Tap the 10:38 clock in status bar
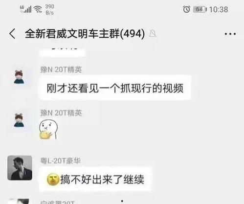 pyautogui.click(x=219, y=9)
